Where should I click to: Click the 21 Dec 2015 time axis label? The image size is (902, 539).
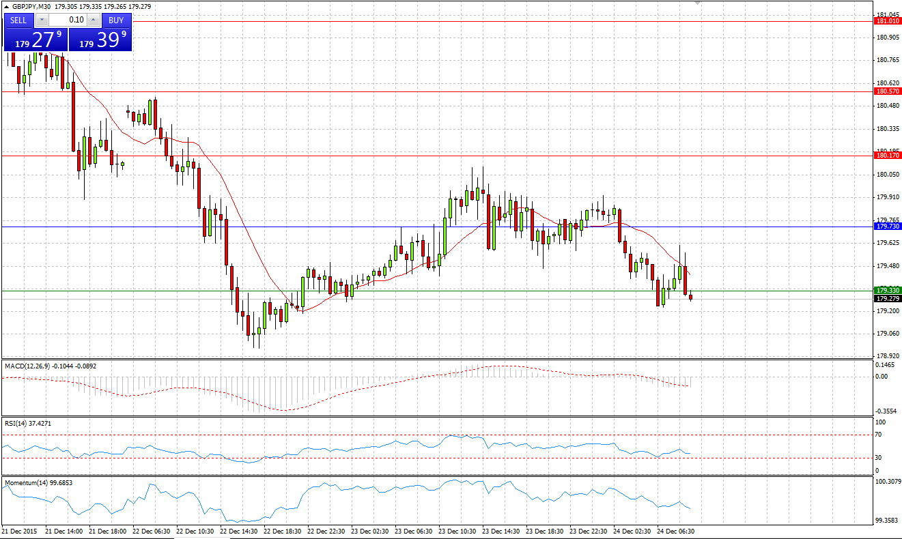pos(19,531)
